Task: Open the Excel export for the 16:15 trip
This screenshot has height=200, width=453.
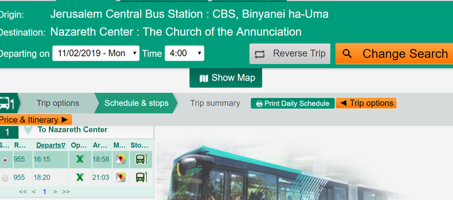Action: point(80,159)
